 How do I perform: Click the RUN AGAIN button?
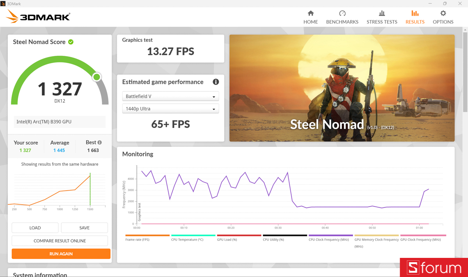61,254
